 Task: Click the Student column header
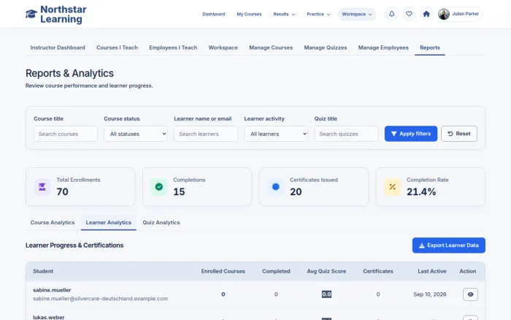[x=43, y=271]
